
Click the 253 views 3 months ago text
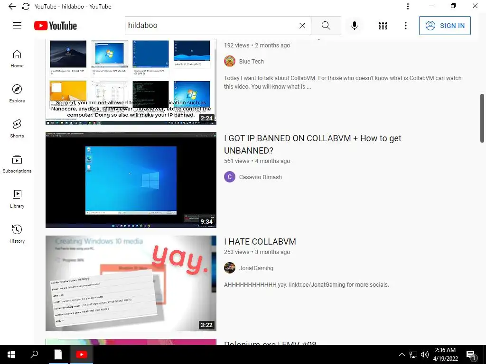point(257,252)
